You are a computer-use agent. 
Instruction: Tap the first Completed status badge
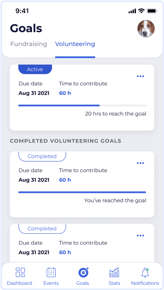(42, 156)
